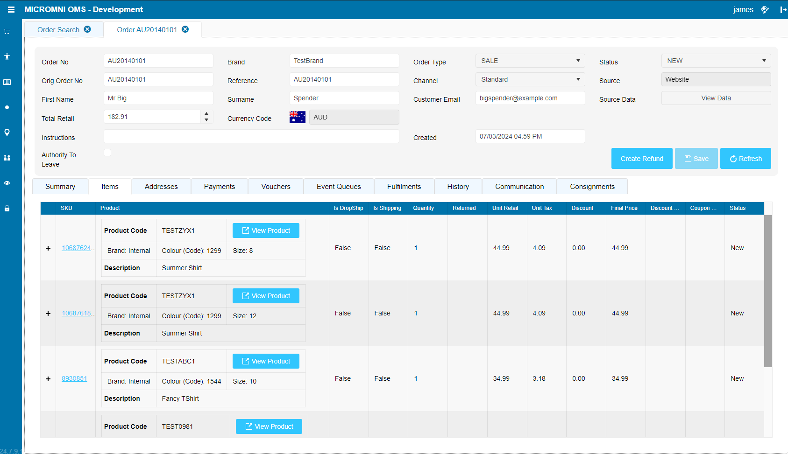Click the View Data button
The height and width of the screenshot is (454, 788).
tap(716, 98)
